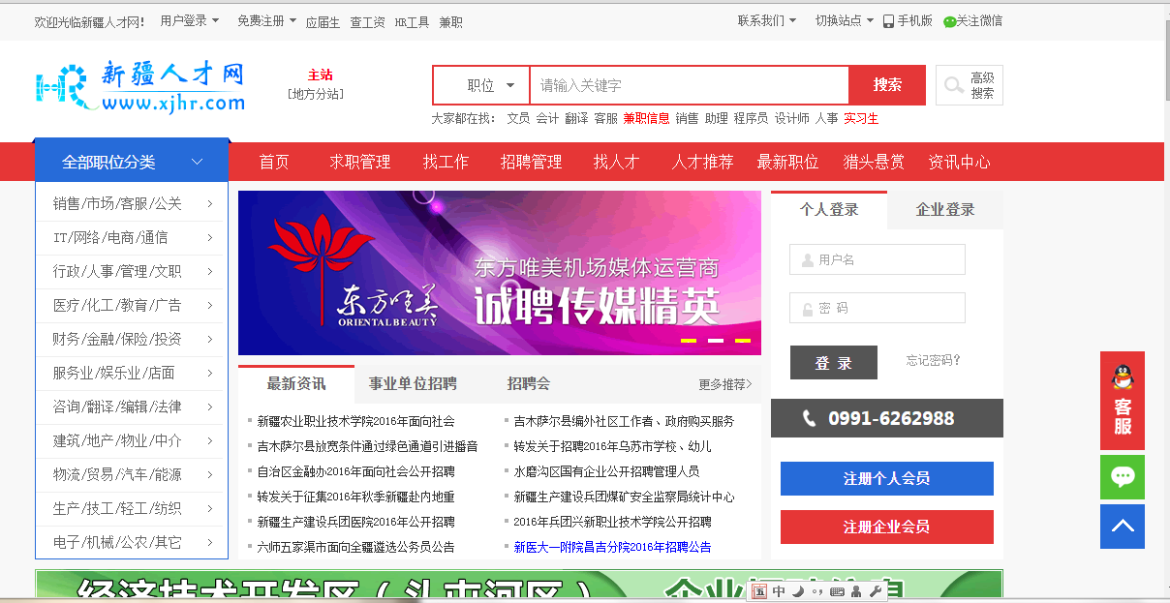
Task: Focus the keyword search input field
Action: (690, 85)
